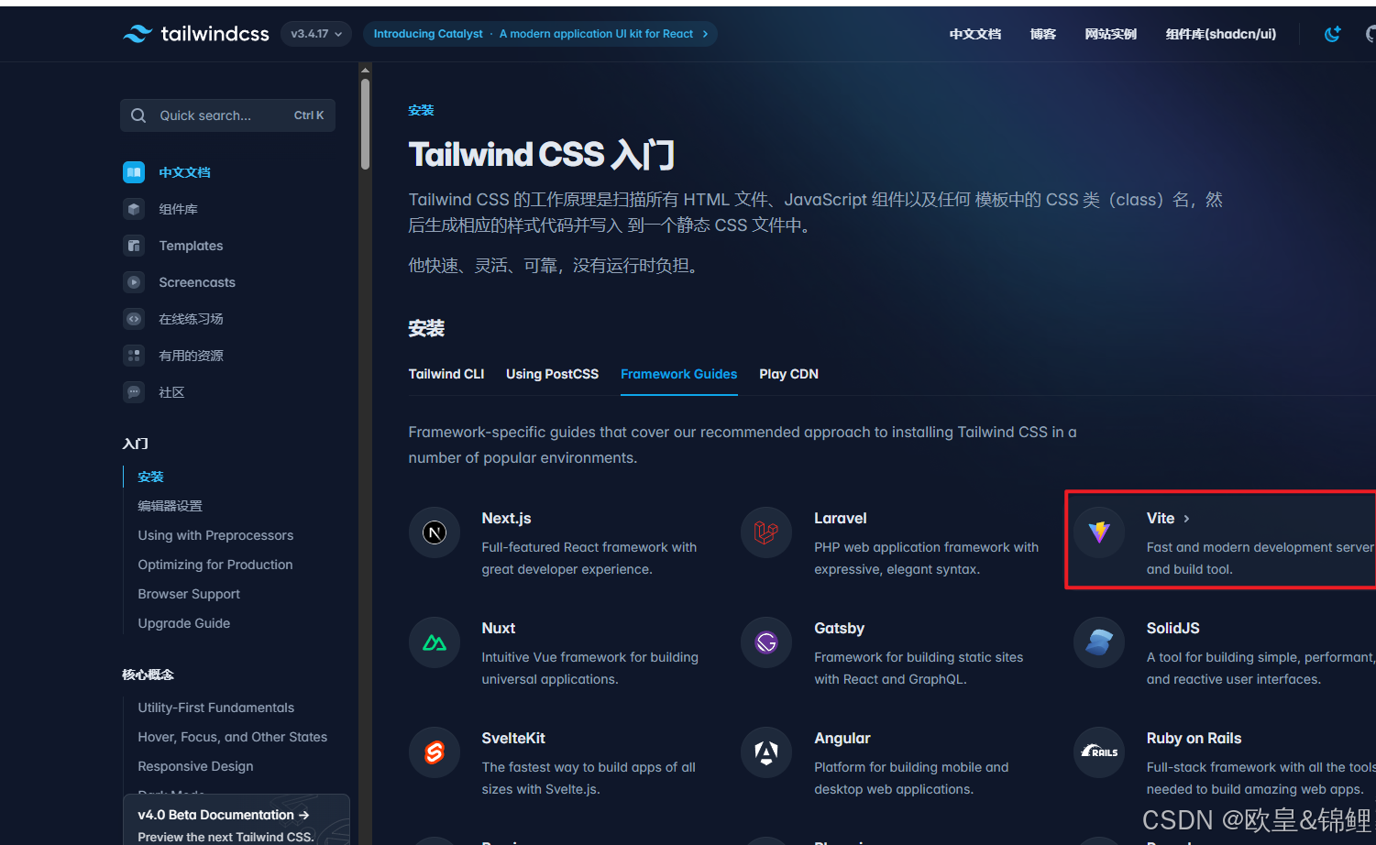
Task: Open the SvelteKit guide title link
Action: tap(513, 738)
